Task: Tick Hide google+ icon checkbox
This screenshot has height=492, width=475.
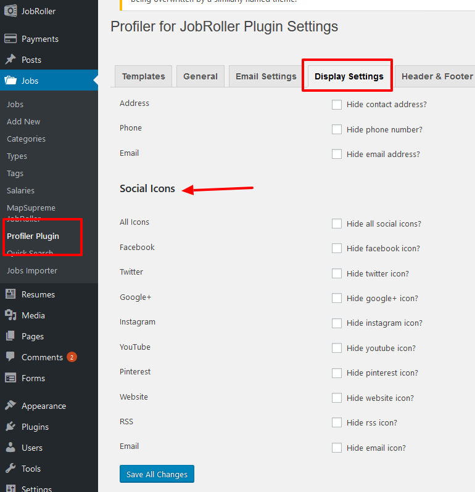Action: (x=337, y=298)
